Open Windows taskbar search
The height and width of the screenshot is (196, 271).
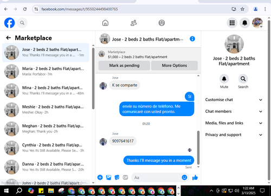pyautogui.click(x=19, y=191)
